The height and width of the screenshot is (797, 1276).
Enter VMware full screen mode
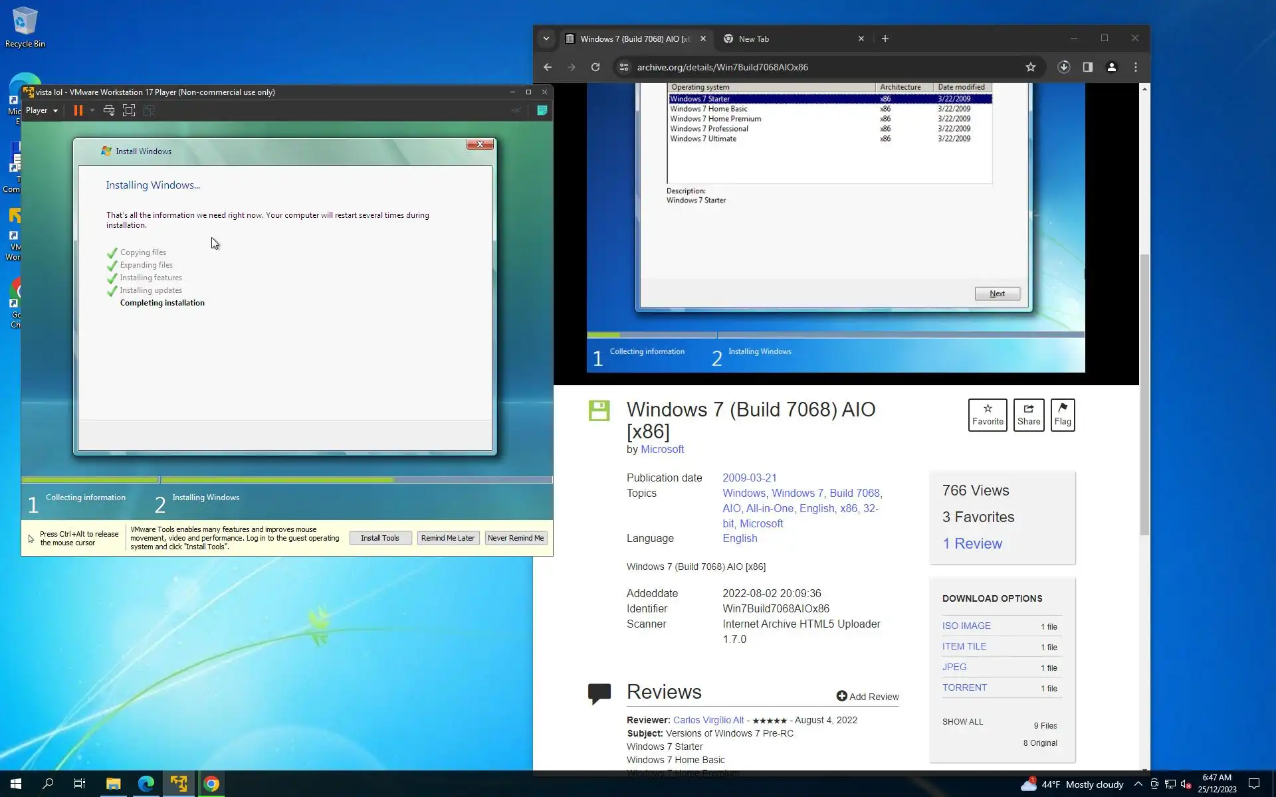129,110
